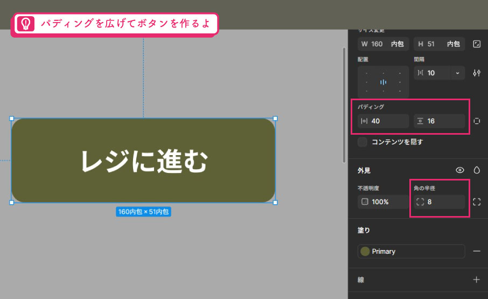This screenshot has height=299, width=488.
Task: Click the vertical padding icon
Action: coord(420,121)
